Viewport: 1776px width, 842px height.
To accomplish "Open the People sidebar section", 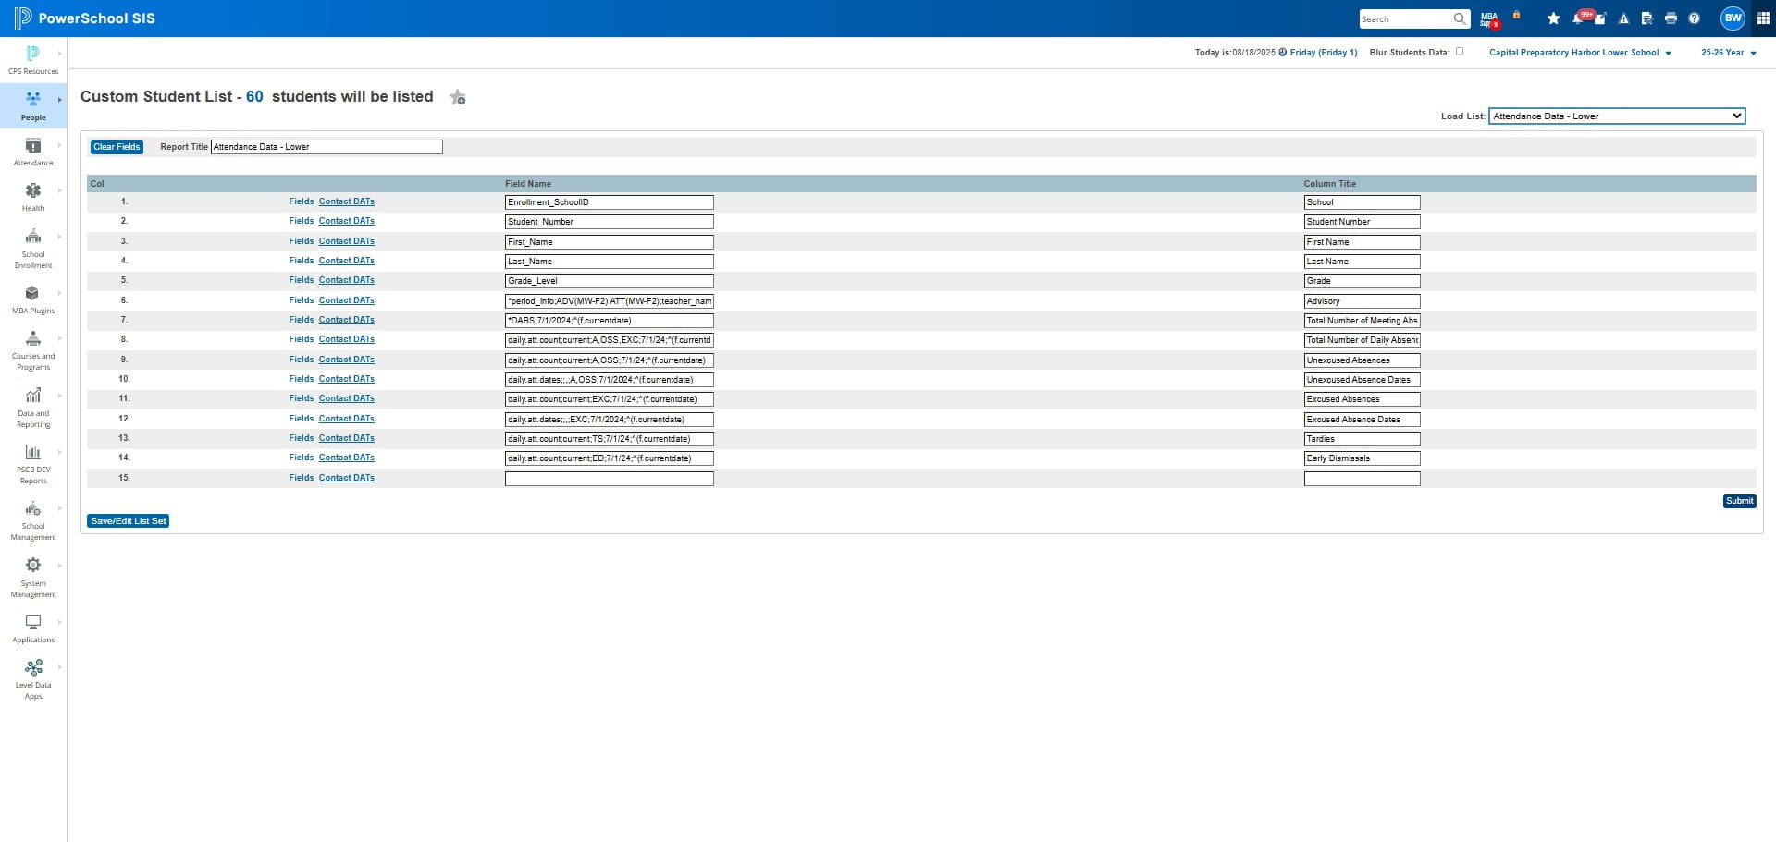I will pyautogui.click(x=33, y=106).
